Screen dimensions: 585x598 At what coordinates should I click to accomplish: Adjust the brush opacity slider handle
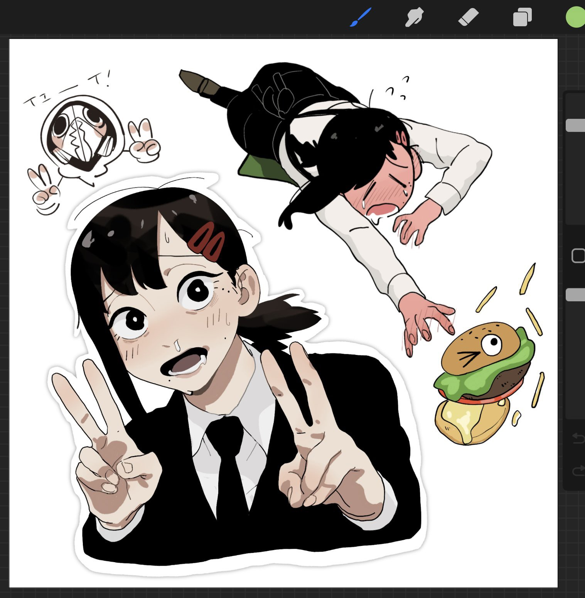[575, 294]
